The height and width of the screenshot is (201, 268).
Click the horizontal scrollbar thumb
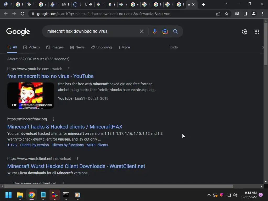pos(119,186)
